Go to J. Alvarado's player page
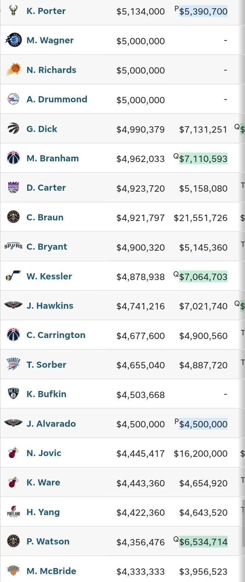 click(51, 424)
